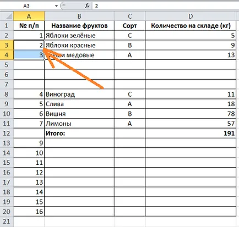Viewport: 239px width, 227px height.
Task: Select the 'Итого:' cell
Action: 79,133
